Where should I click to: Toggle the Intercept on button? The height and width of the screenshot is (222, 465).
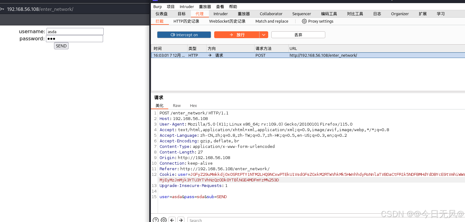click(184, 35)
